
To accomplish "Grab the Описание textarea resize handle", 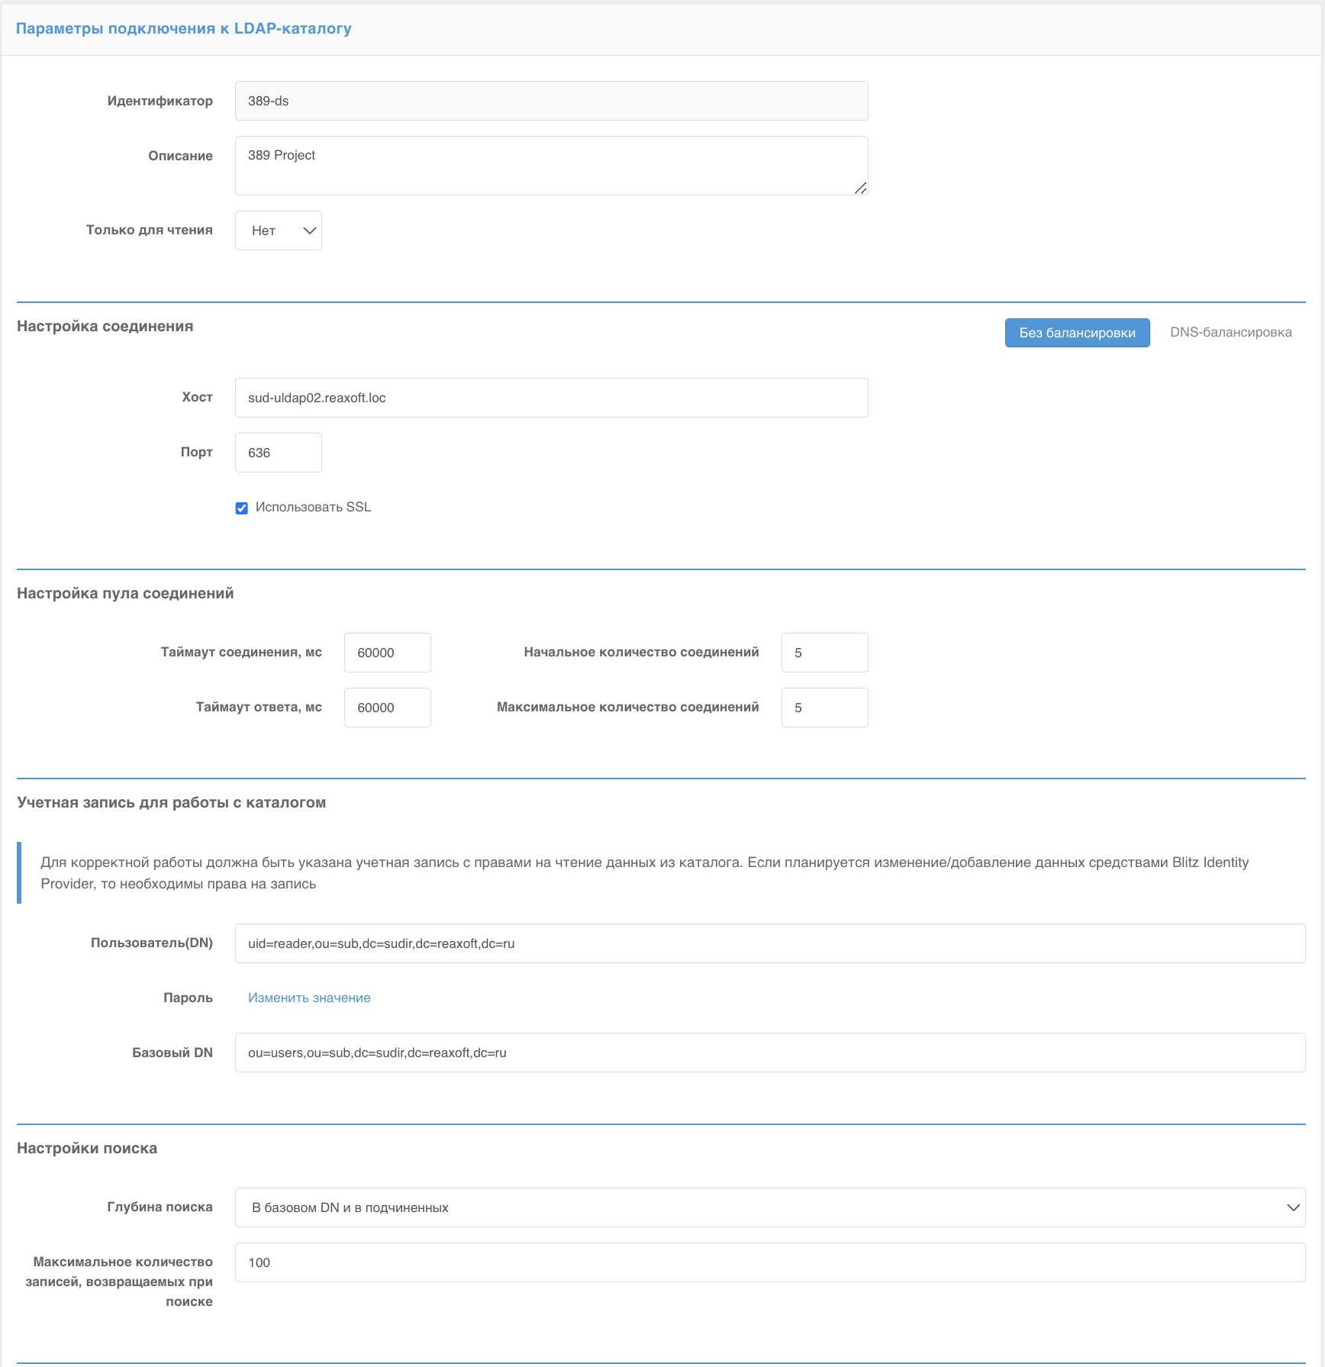I will [861, 189].
